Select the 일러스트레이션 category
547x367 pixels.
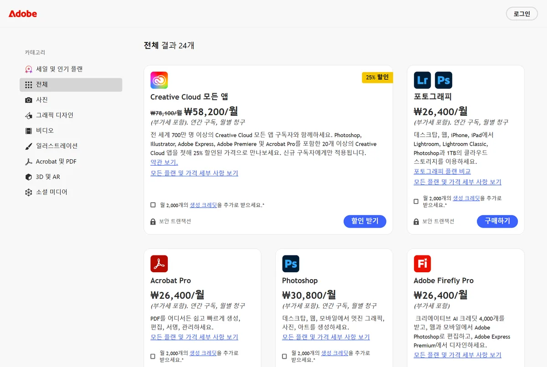point(71,146)
